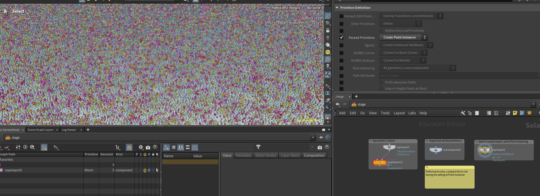Click the background image icon in network toolbar

(522, 113)
